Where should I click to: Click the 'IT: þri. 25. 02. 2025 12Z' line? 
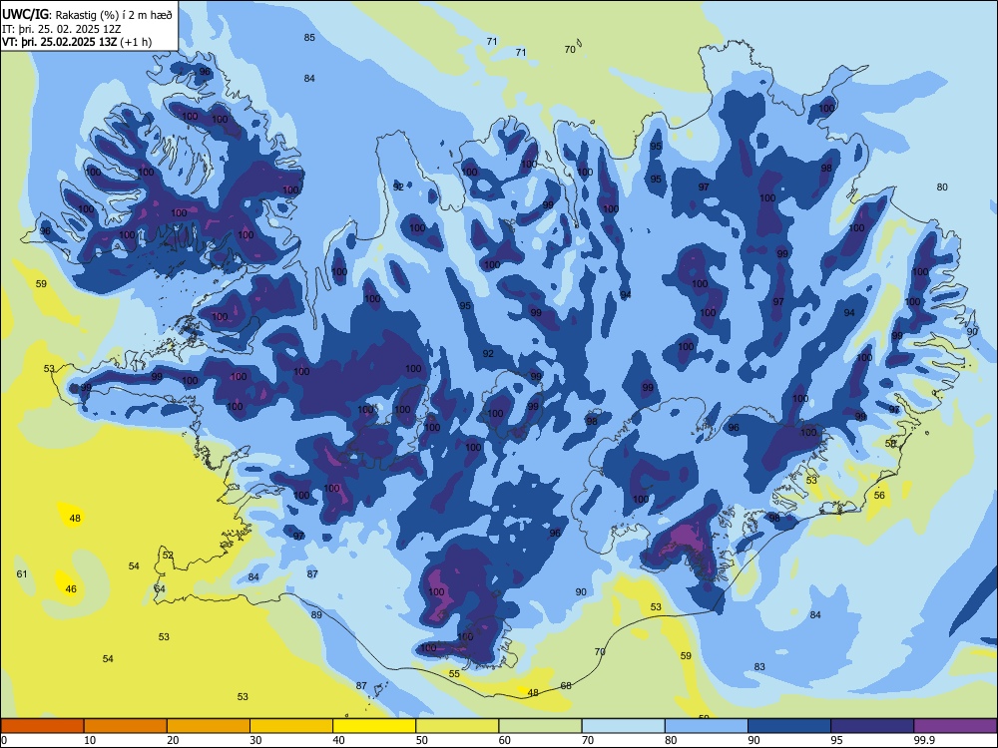pos(60,29)
